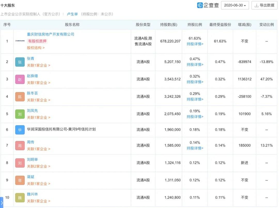Click the 赵换增 avatar icon
279x208 pixels.
pos(20,79)
